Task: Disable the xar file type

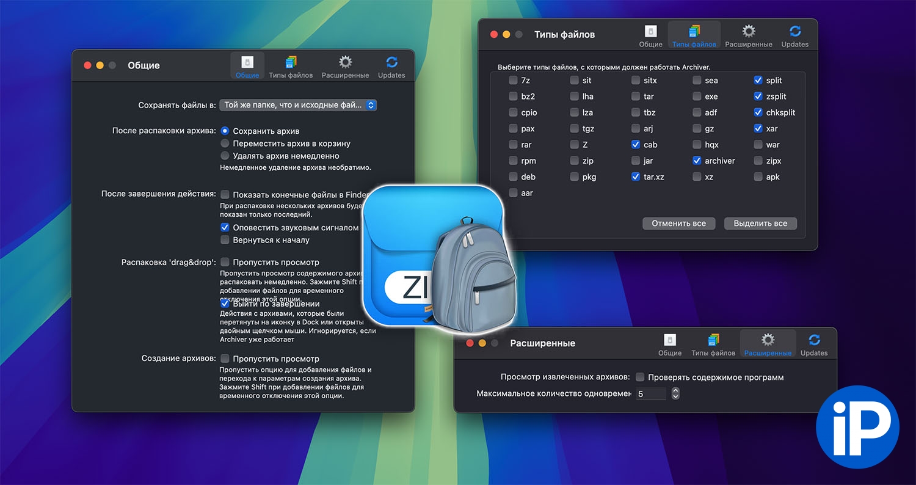Action: [x=758, y=128]
